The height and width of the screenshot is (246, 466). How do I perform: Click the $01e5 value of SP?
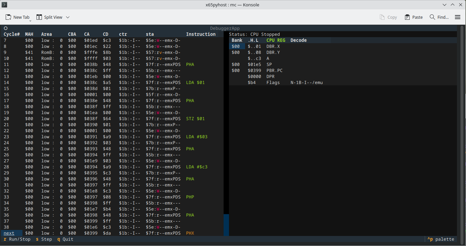tap(254, 64)
